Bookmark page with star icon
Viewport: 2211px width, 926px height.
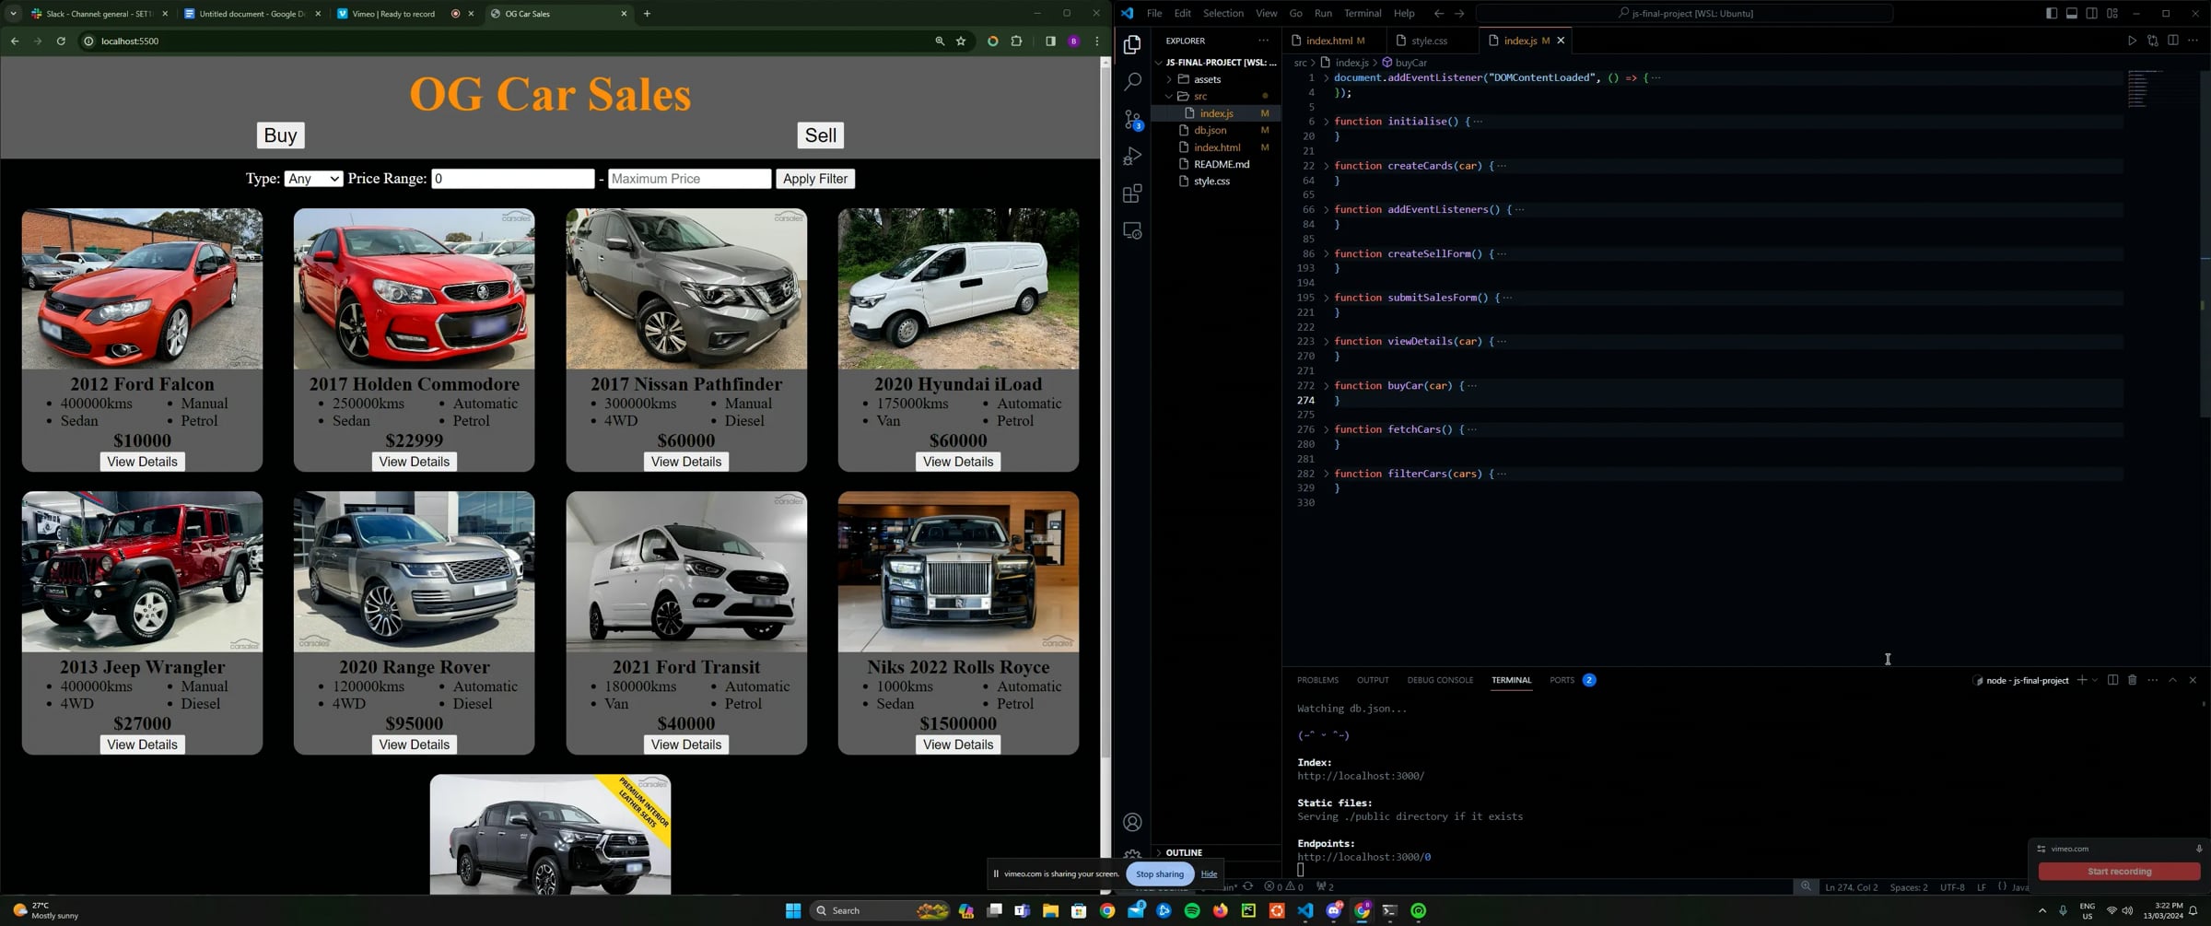click(961, 41)
